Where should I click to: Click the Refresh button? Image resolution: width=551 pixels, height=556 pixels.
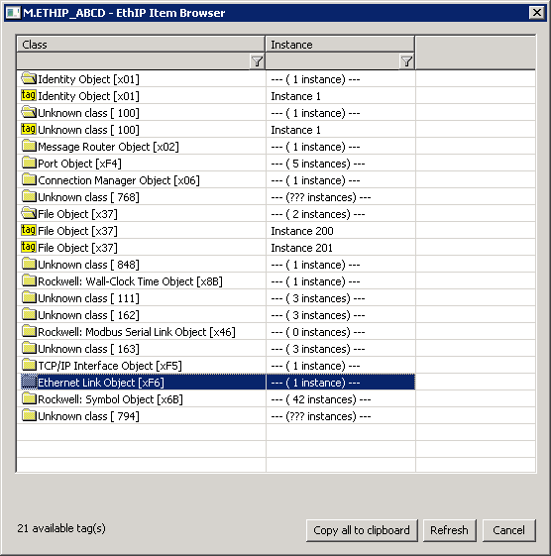tap(449, 530)
